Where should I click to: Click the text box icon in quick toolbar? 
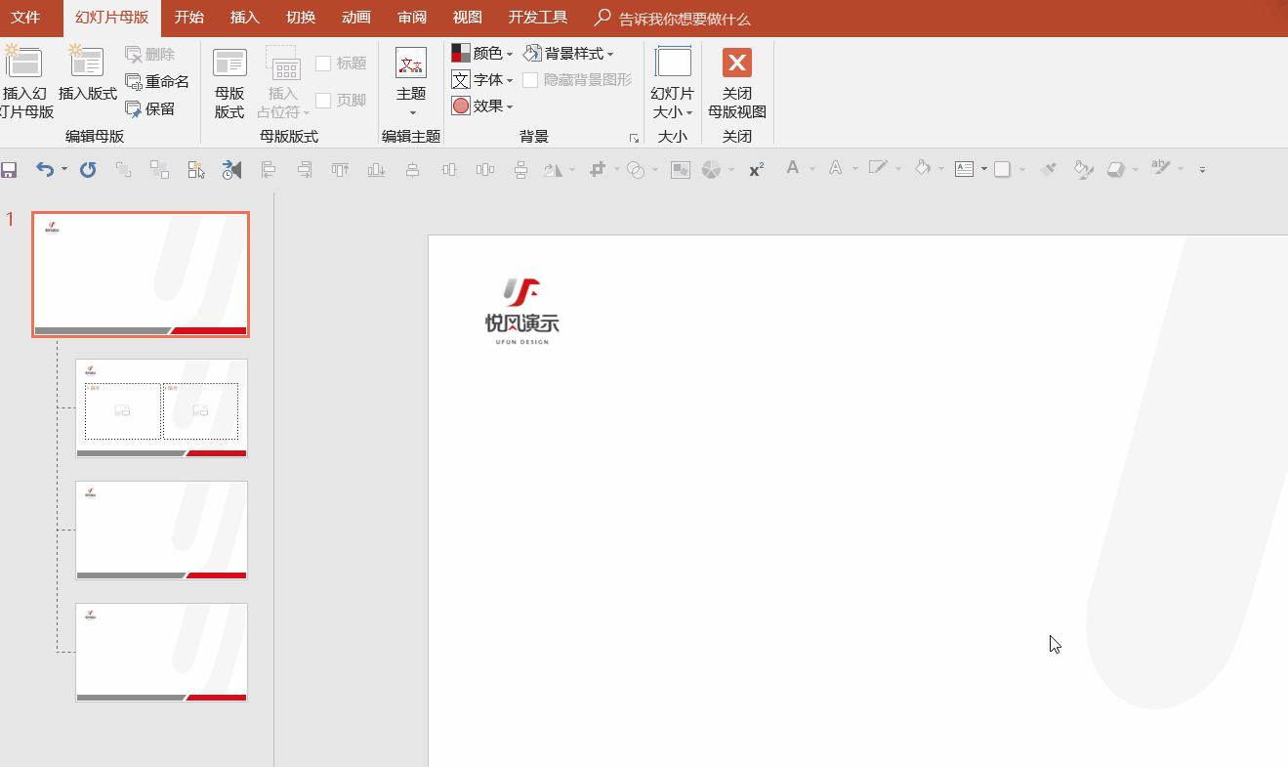[x=964, y=170]
